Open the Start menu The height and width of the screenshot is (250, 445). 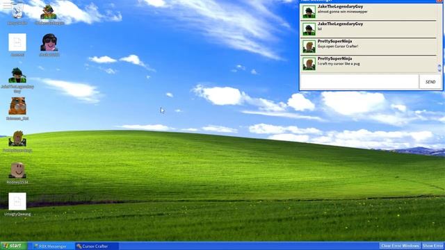coord(13,246)
